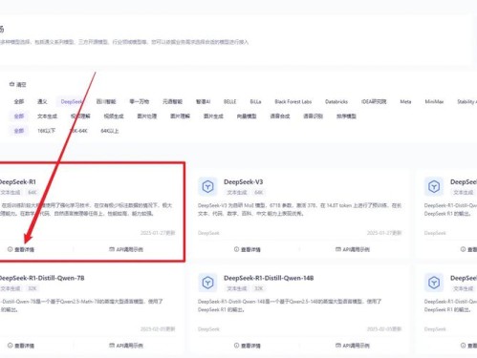Filter by BELLE provider

pyautogui.click(x=229, y=101)
